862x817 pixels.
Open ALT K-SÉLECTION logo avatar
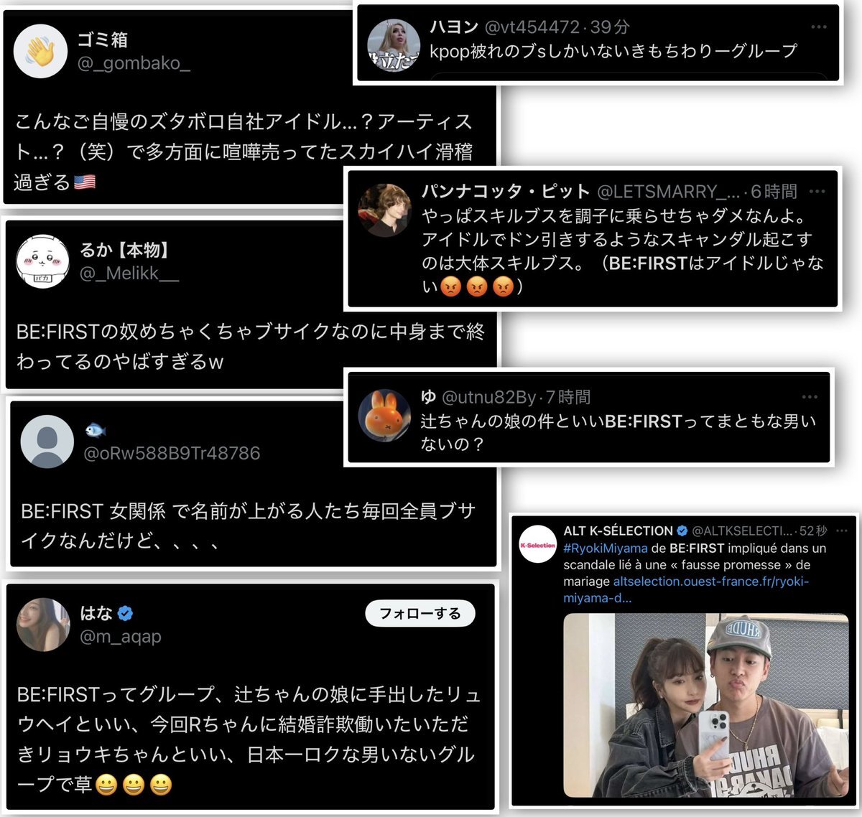point(538,544)
